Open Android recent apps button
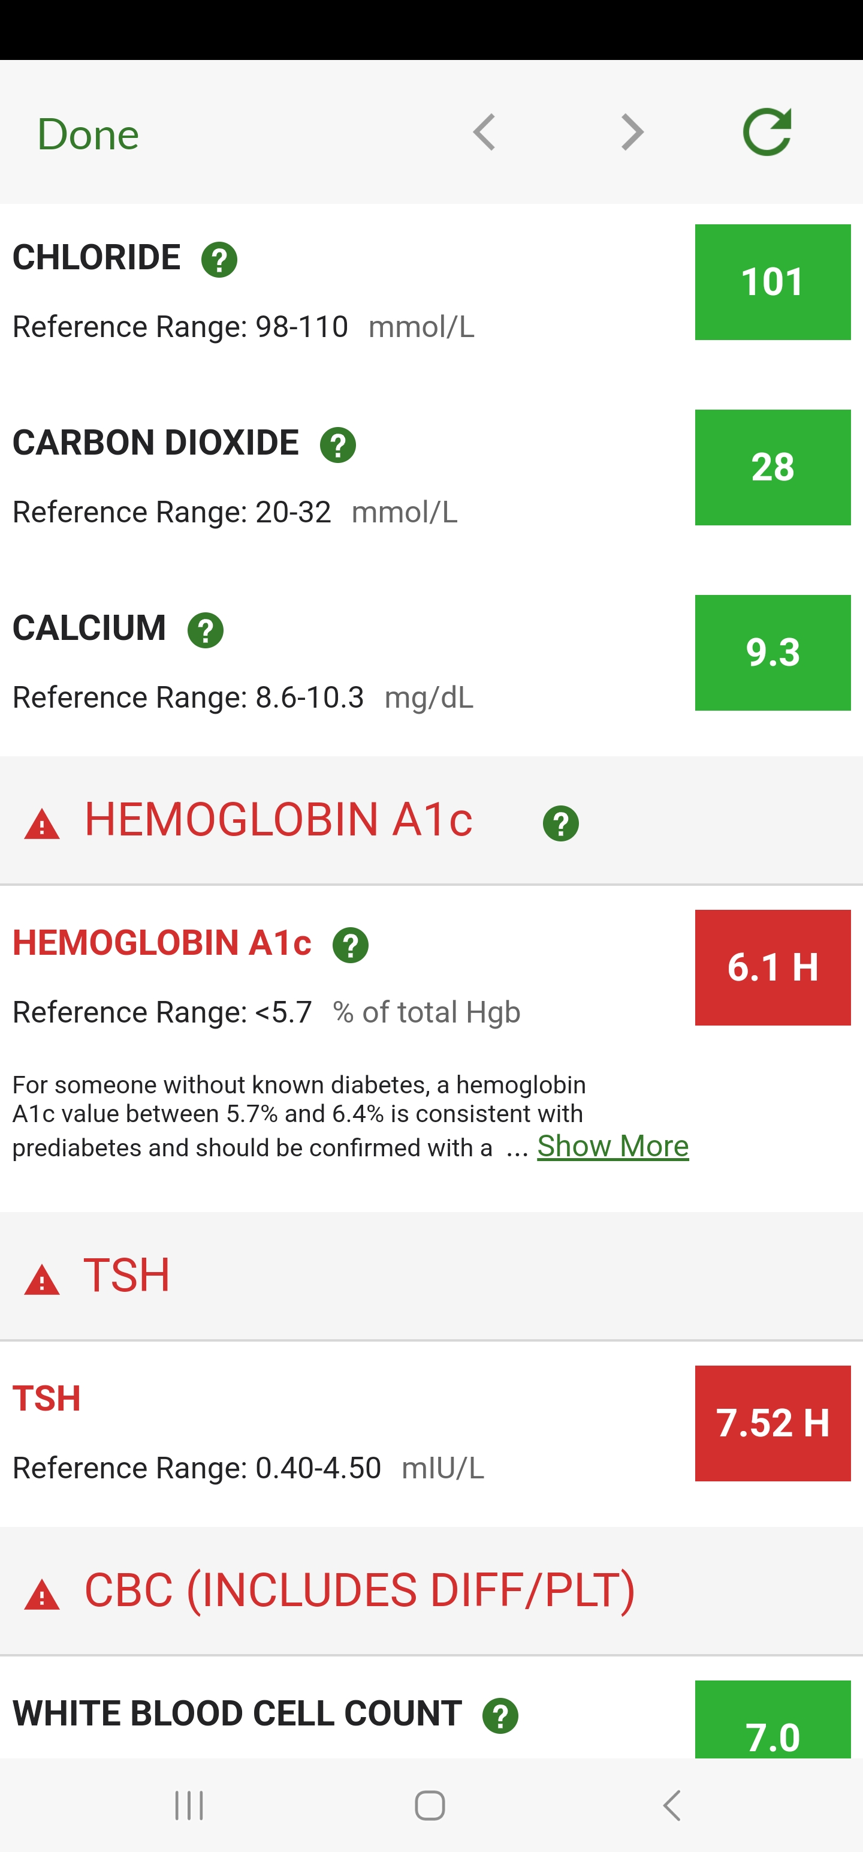 pos(189,1805)
